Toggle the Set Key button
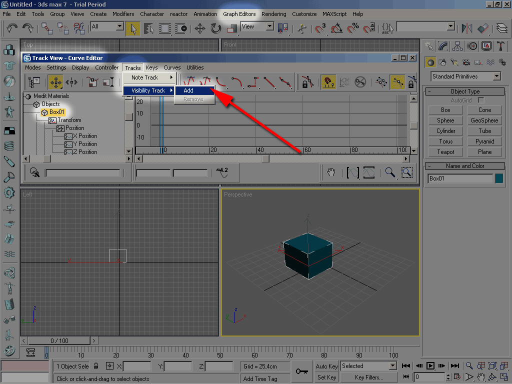The image size is (512, 384). pyautogui.click(x=326, y=377)
